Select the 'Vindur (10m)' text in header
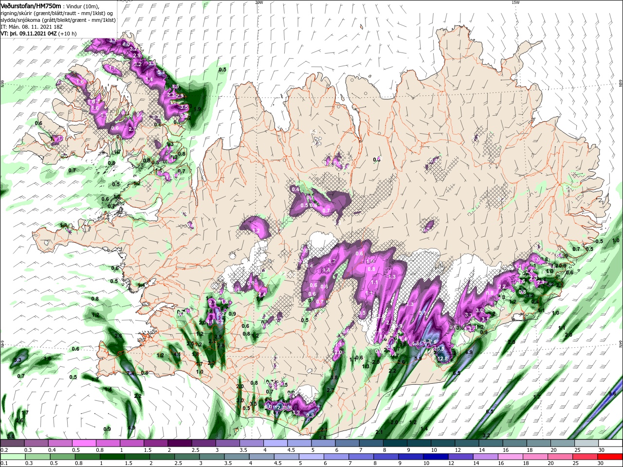623x467 pixels. point(82,6)
